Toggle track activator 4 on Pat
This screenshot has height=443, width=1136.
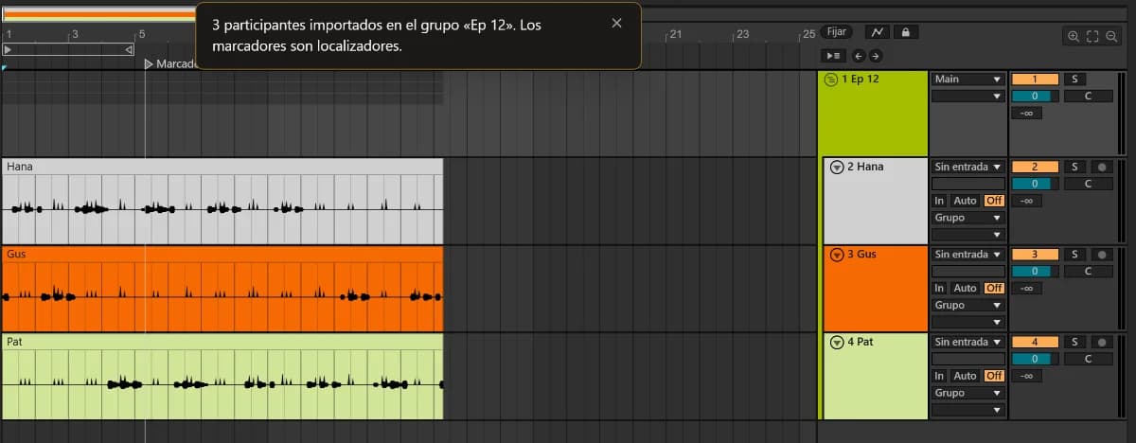[x=1035, y=342]
